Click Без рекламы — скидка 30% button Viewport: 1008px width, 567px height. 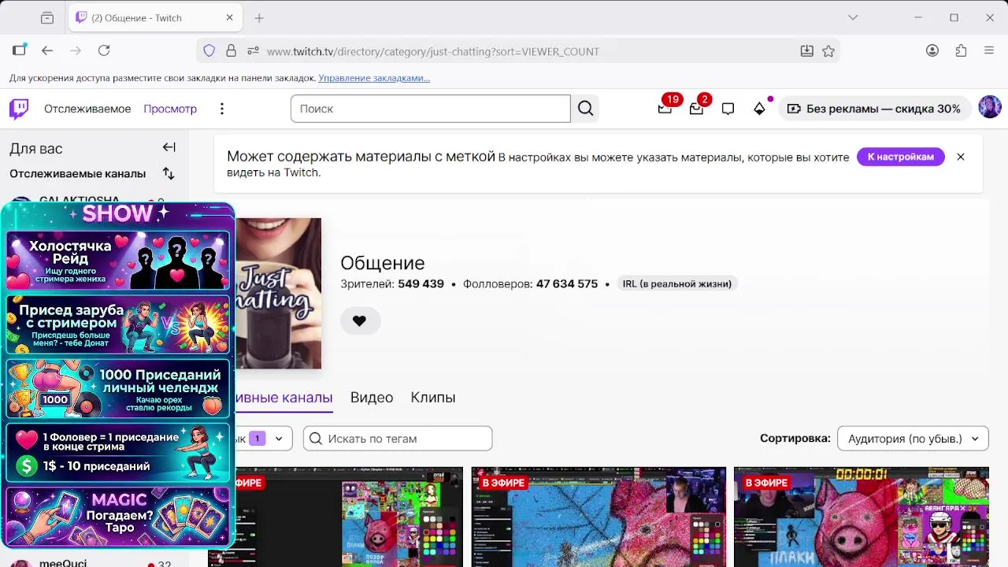point(874,109)
